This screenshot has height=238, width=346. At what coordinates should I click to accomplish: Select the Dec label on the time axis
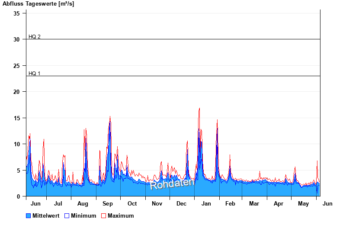point(182,204)
